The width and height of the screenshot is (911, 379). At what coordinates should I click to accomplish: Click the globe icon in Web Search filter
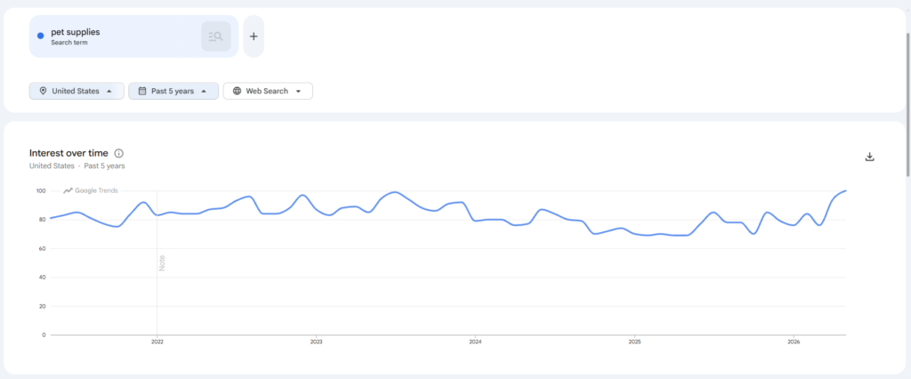[237, 91]
